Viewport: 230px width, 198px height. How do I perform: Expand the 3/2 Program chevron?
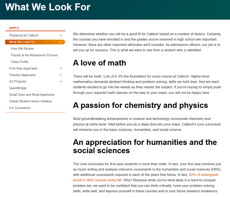tap(61, 81)
